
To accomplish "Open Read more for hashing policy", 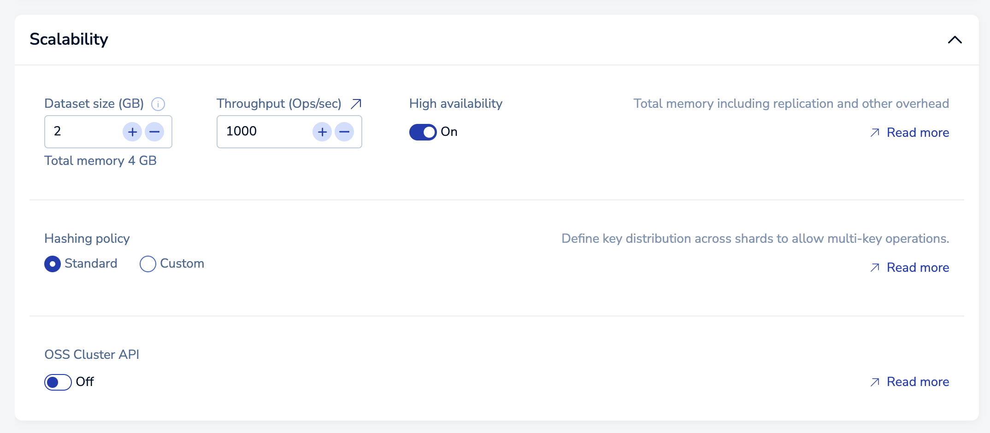I will click(x=918, y=268).
